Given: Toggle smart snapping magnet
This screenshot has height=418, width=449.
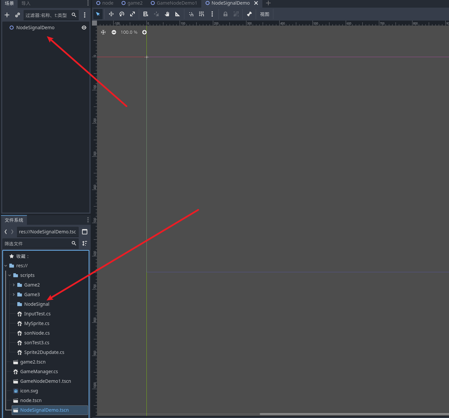Looking at the screenshot, I should [x=191, y=14].
